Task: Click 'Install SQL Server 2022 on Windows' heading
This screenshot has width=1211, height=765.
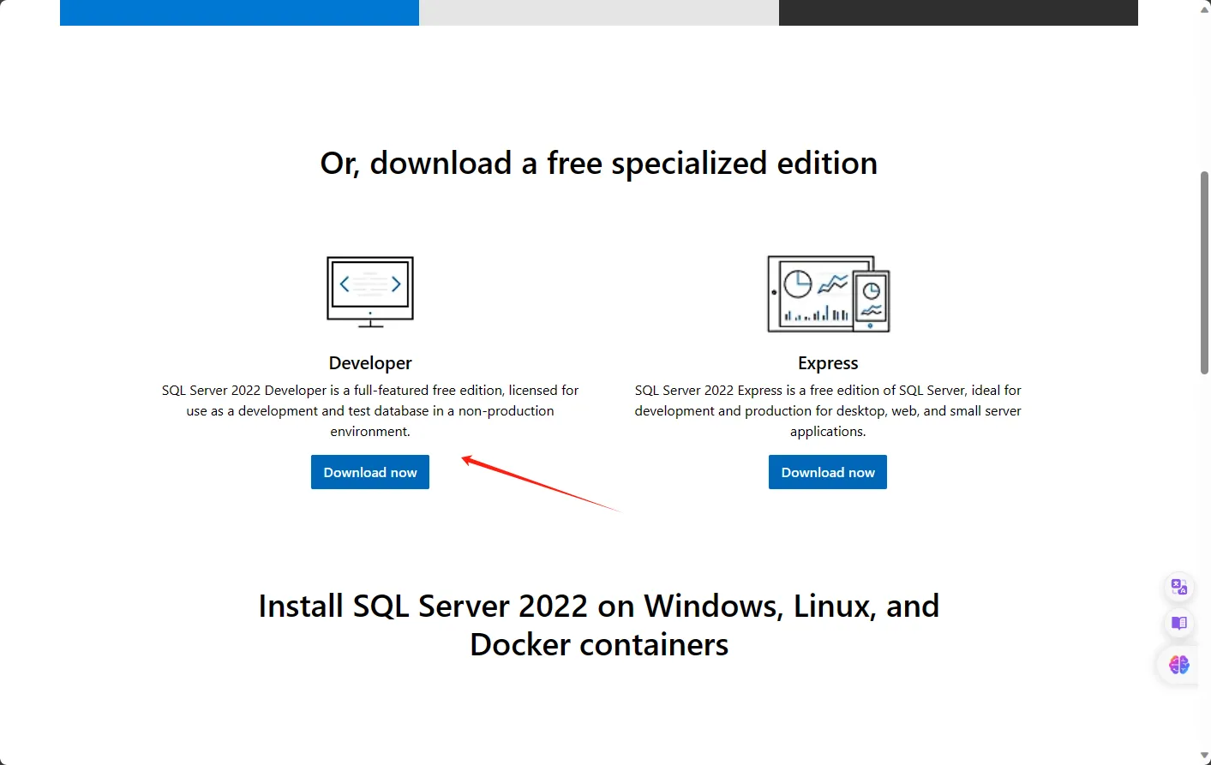Action: 599,625
